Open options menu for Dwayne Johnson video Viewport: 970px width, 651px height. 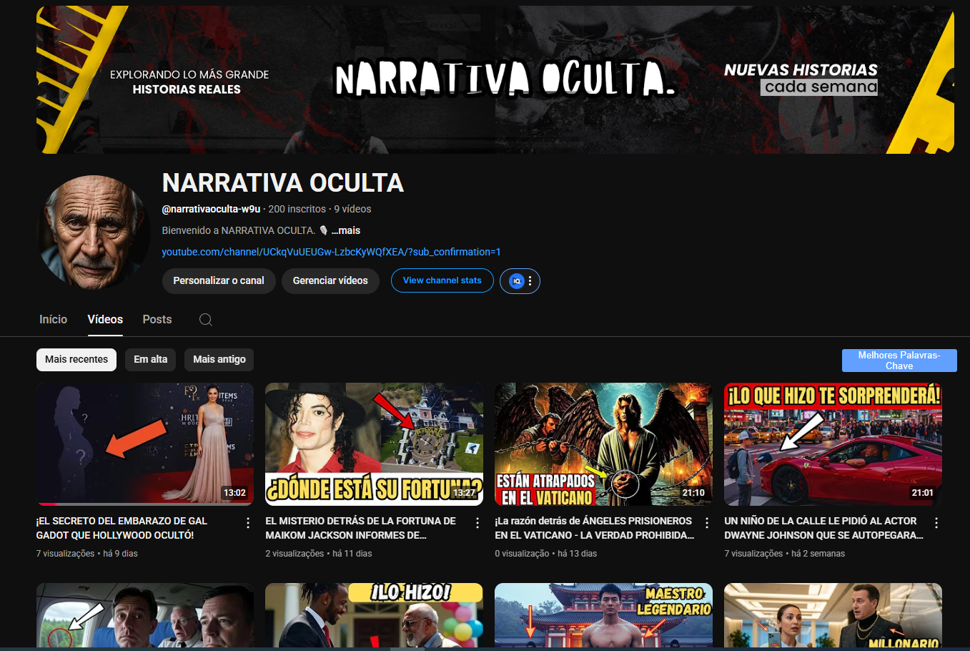click(936, 523)
